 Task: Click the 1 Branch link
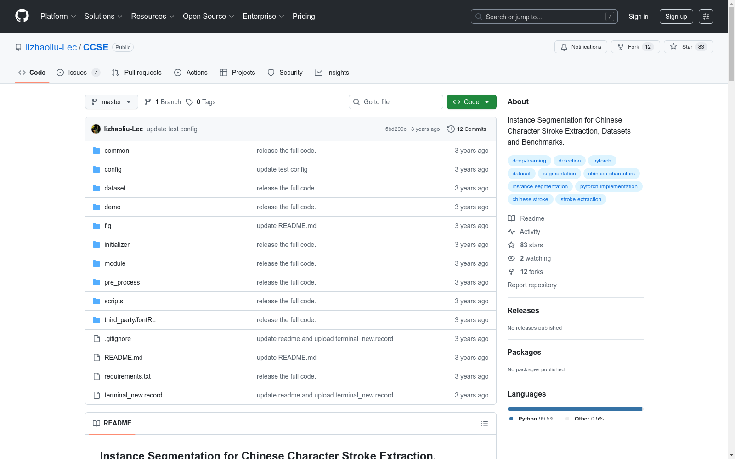[x=163, y=102]
